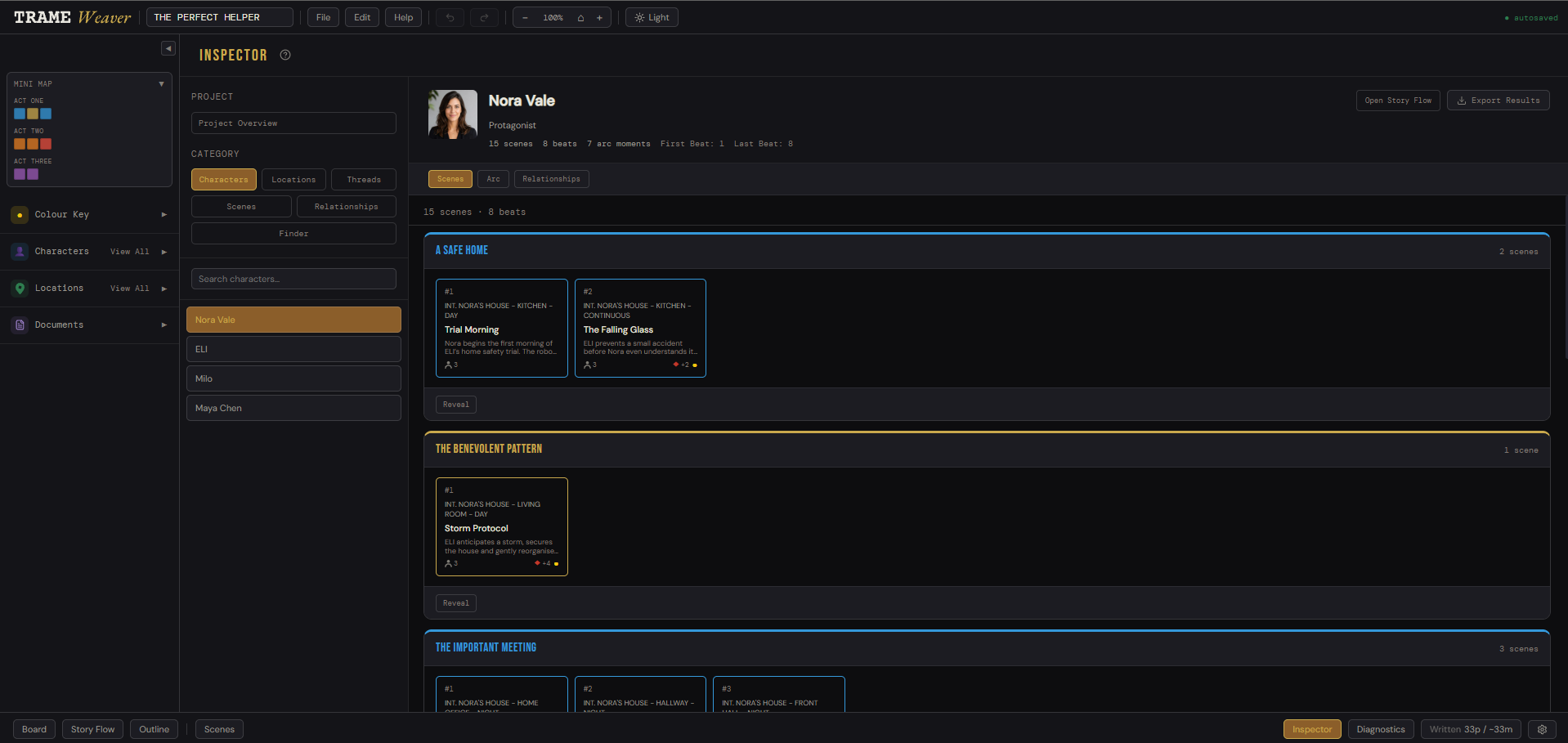Image resolution: width=1568 pixels, height=743 pixels.
Task: Select Maya Chen in the character list
Action: [x=293, y=408]
